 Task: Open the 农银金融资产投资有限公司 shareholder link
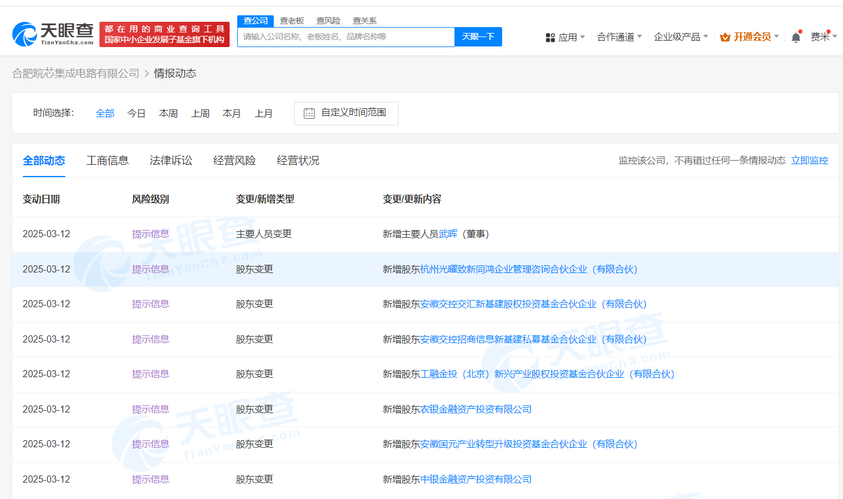pos(476,409)
